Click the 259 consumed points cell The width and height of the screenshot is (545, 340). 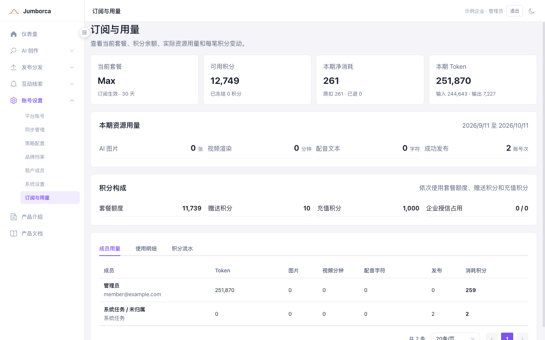[x=471, y=290]
